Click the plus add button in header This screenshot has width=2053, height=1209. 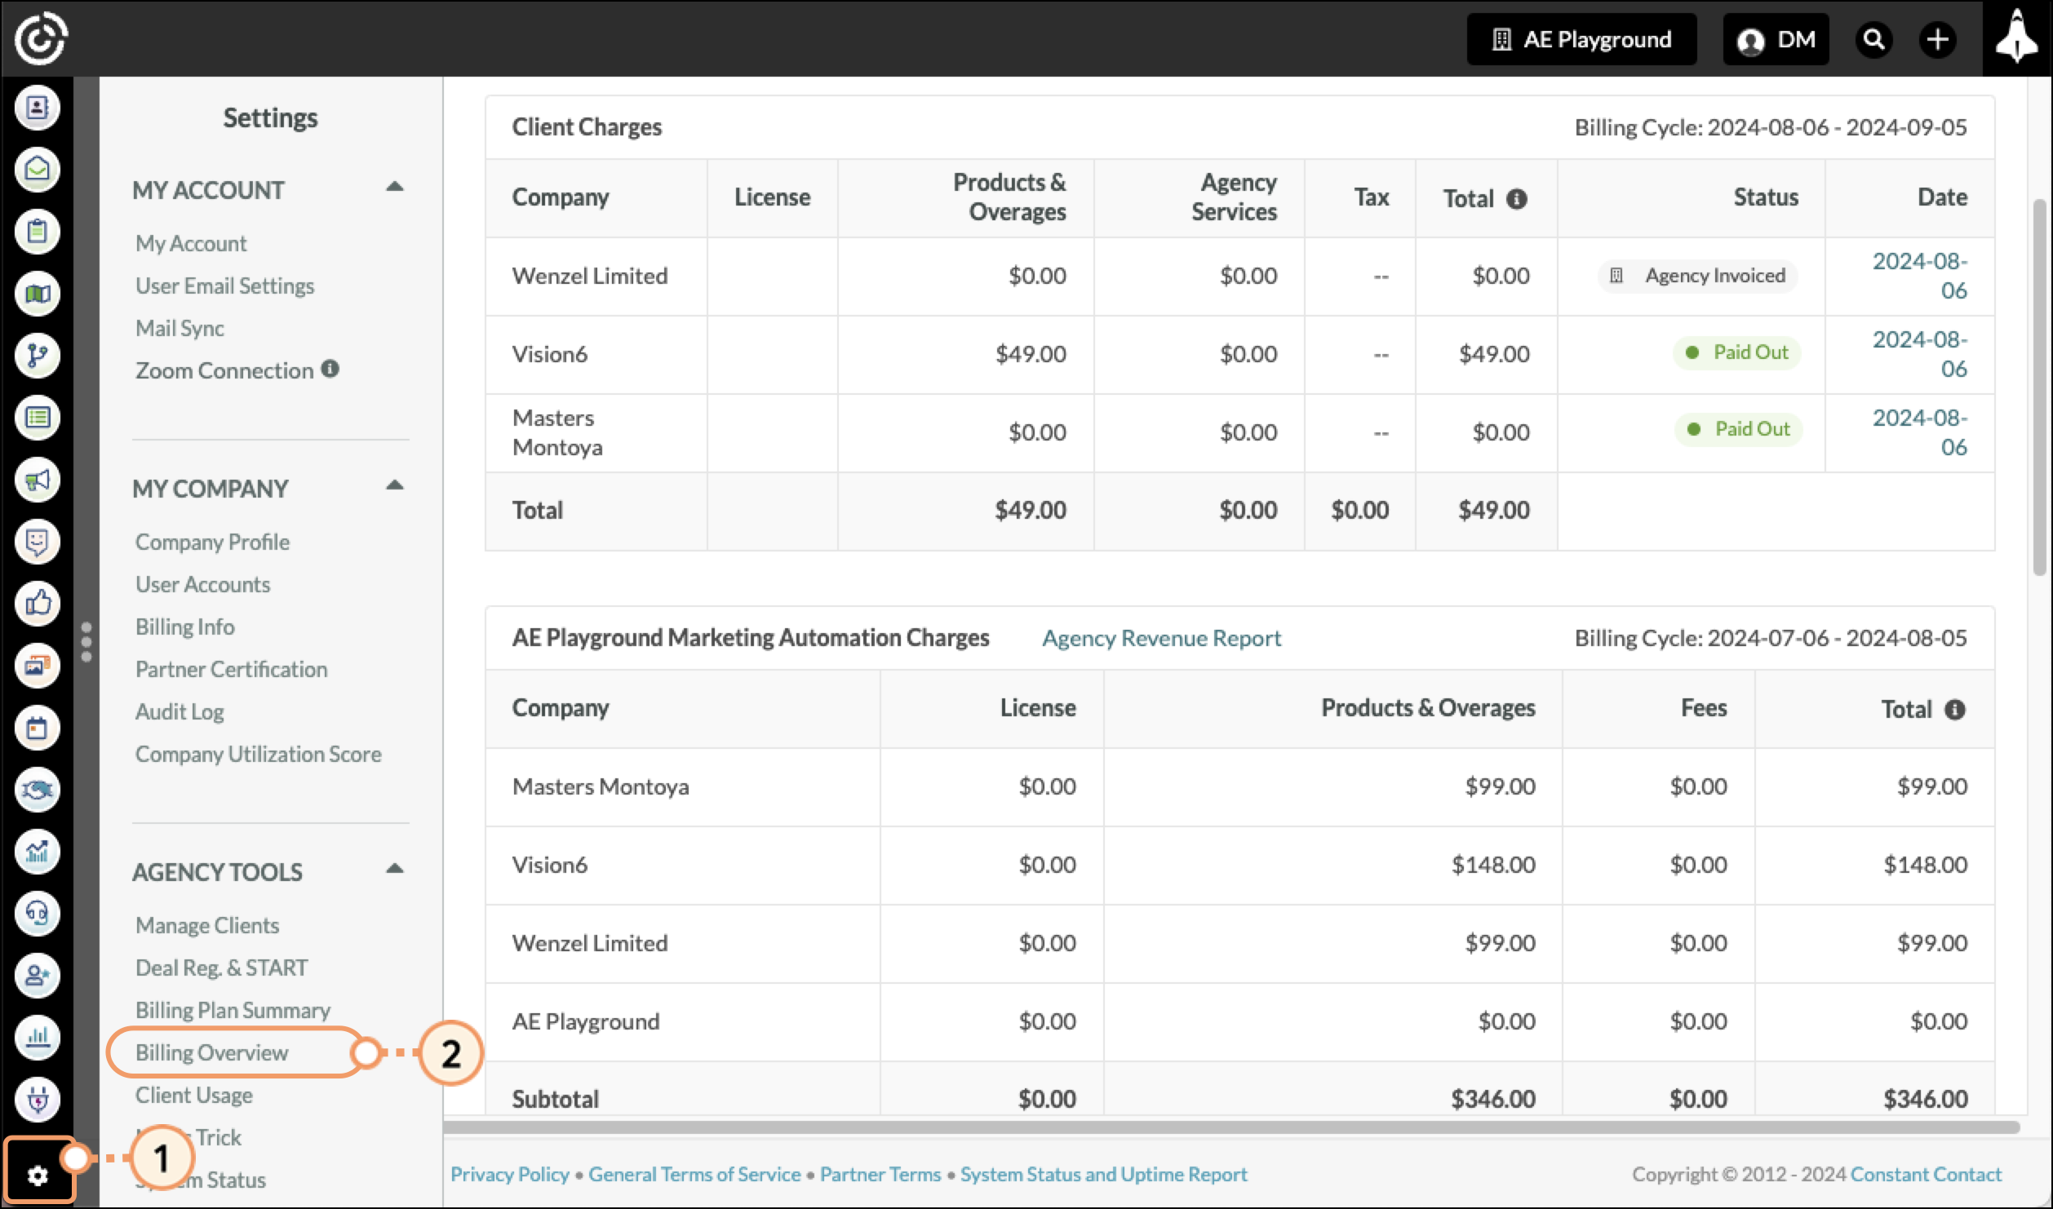tap(1938, 39)
